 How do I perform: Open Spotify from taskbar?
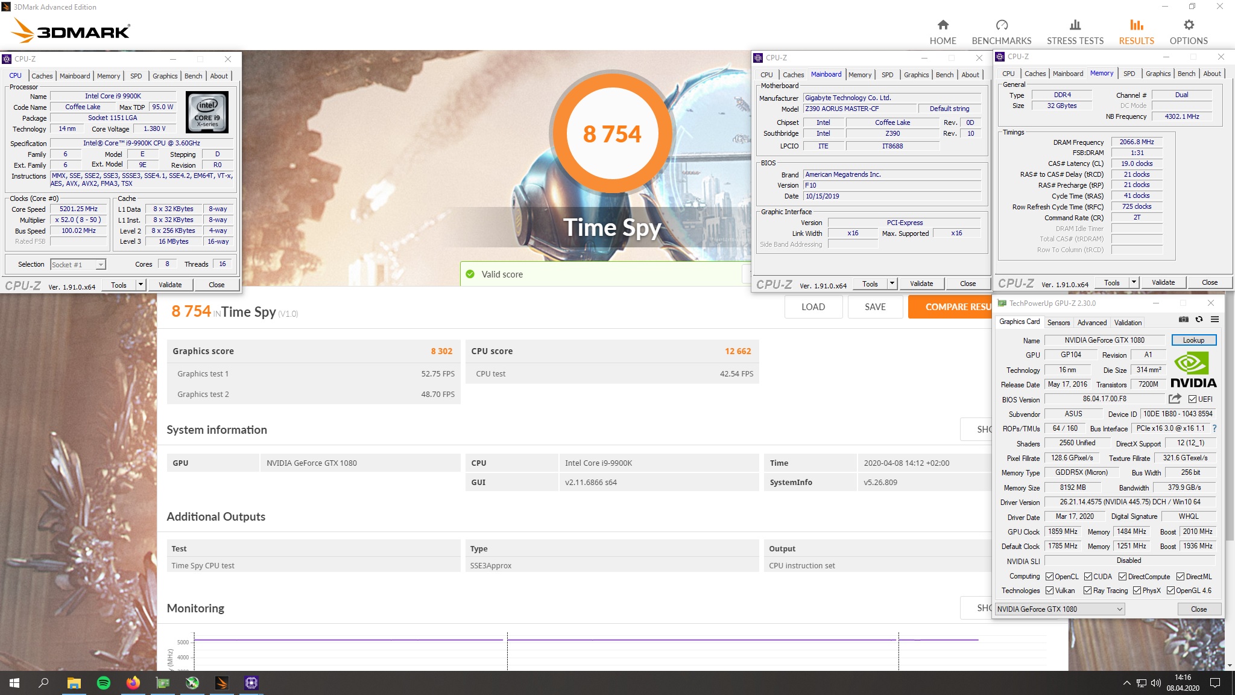pyautogui.click(x=103, y=683)
